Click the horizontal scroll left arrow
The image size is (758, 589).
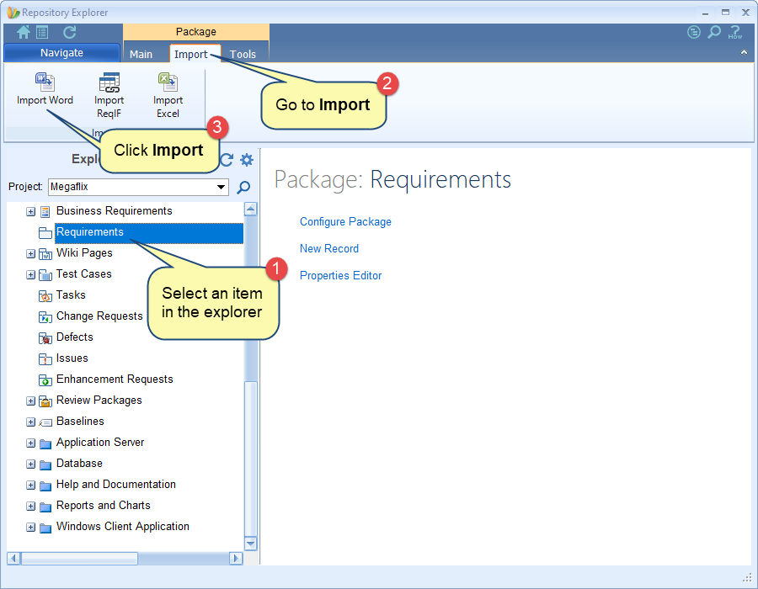click(14, 559)
